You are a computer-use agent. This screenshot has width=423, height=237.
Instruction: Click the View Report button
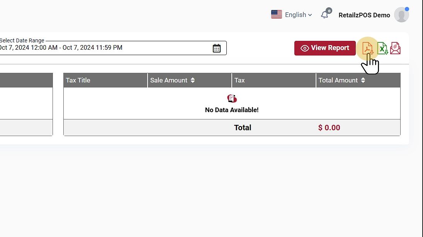point(325,48)
